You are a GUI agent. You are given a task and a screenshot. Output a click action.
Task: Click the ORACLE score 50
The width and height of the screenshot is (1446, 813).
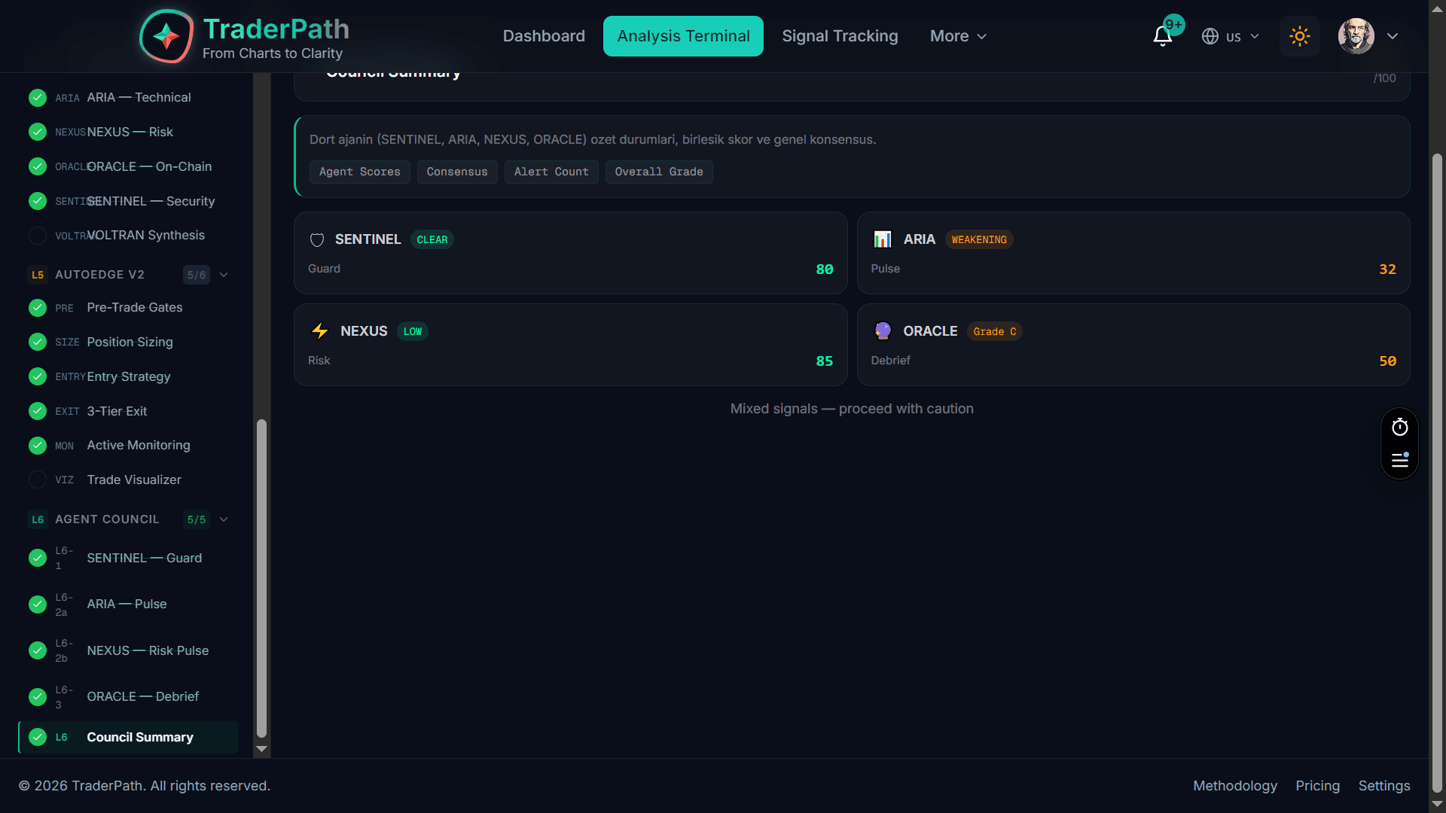pos(1388,361)
